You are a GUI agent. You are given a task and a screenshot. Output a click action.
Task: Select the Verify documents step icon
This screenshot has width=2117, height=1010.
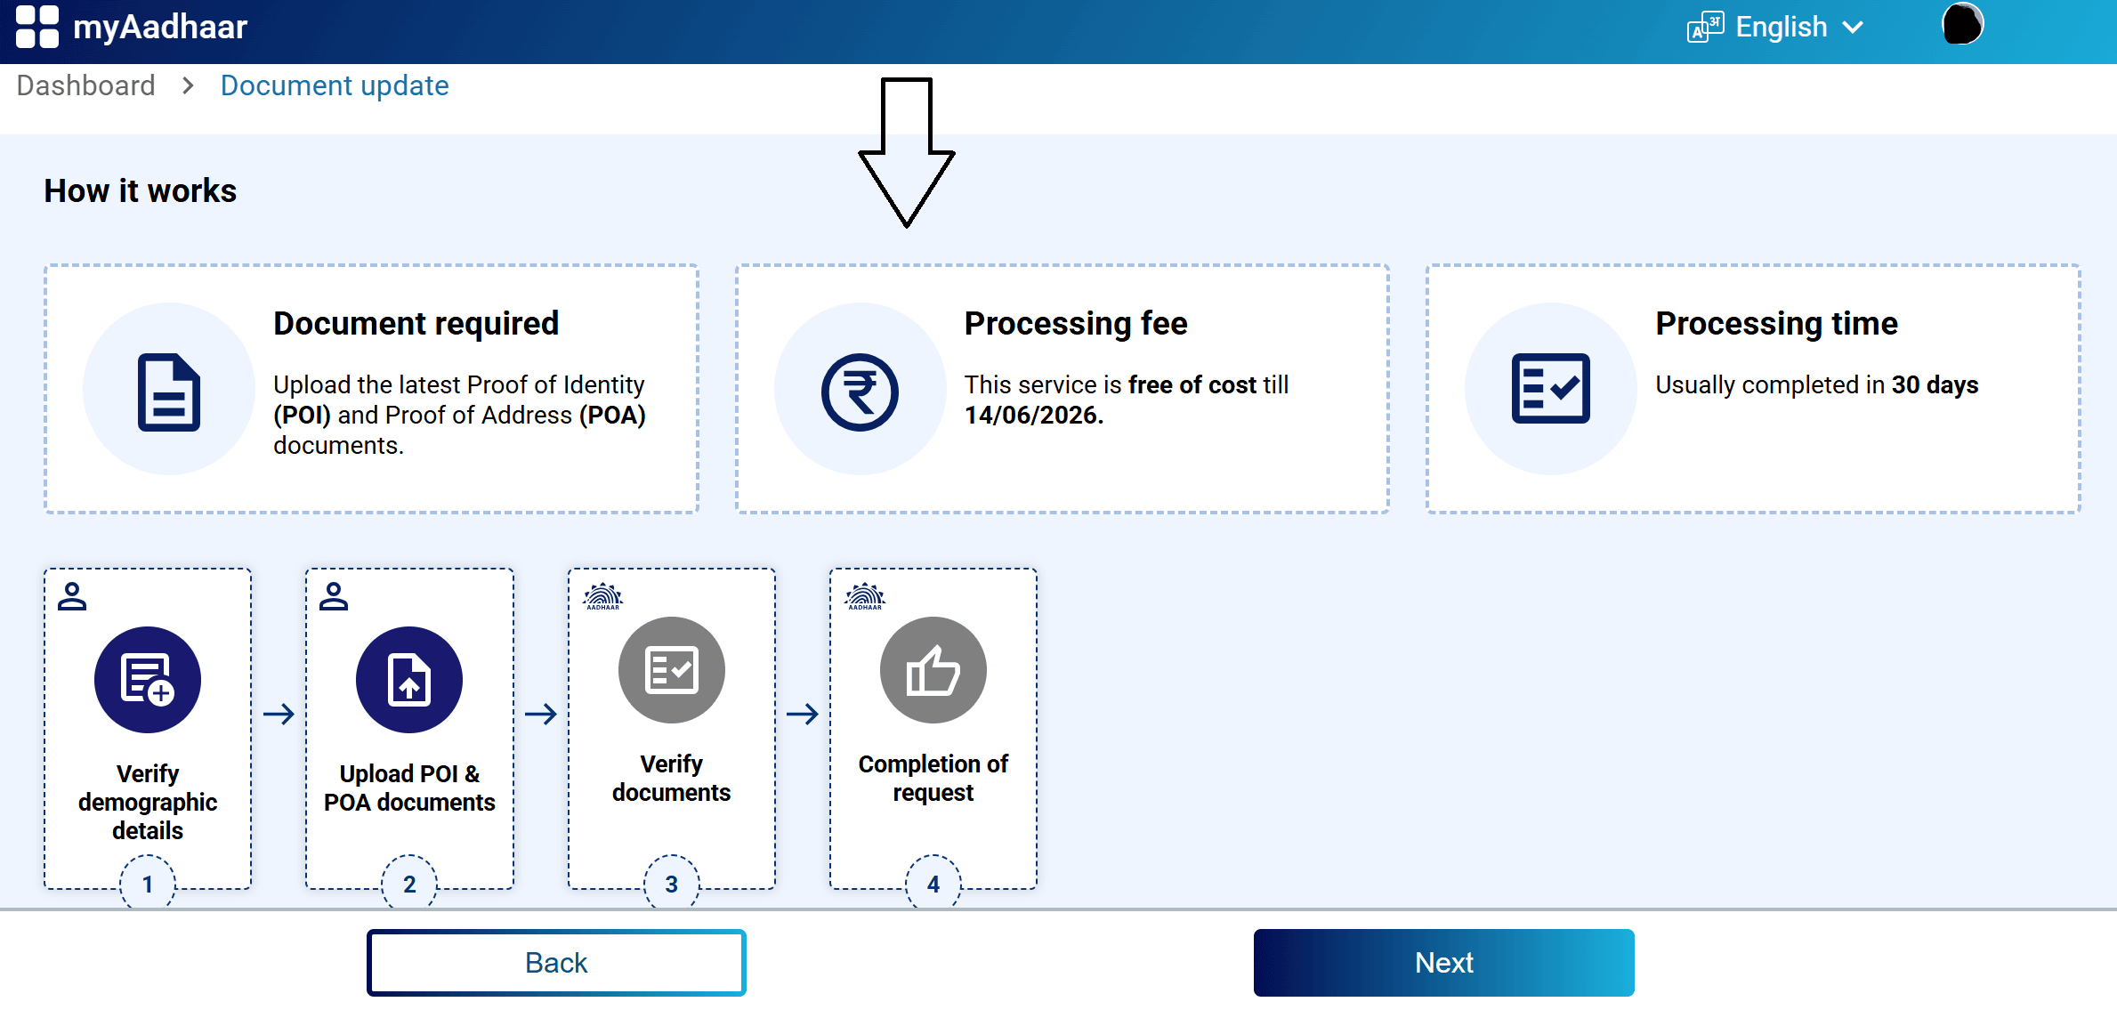coord(672,670)
